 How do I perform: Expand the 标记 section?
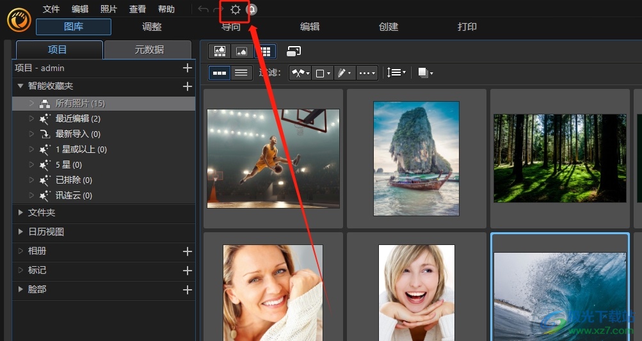(x=20, y=270)
